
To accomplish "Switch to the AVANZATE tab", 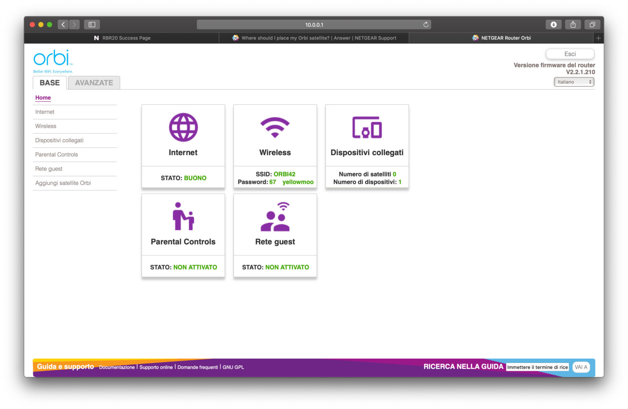I will tap(94, 83).
